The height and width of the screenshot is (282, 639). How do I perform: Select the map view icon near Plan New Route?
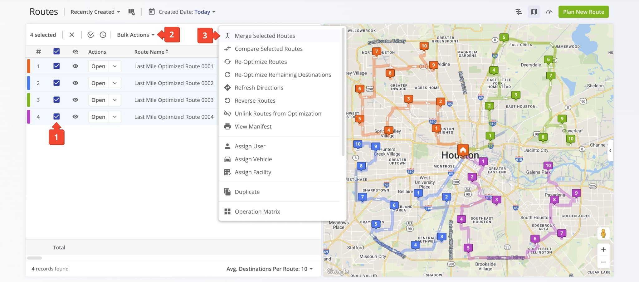coord(534,12)
